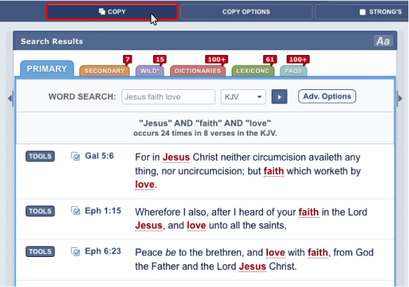Open the KJV translation dropdown
The height and width of the screenshot is (287, 409).
pyautogui.click(x=243, y=97)
